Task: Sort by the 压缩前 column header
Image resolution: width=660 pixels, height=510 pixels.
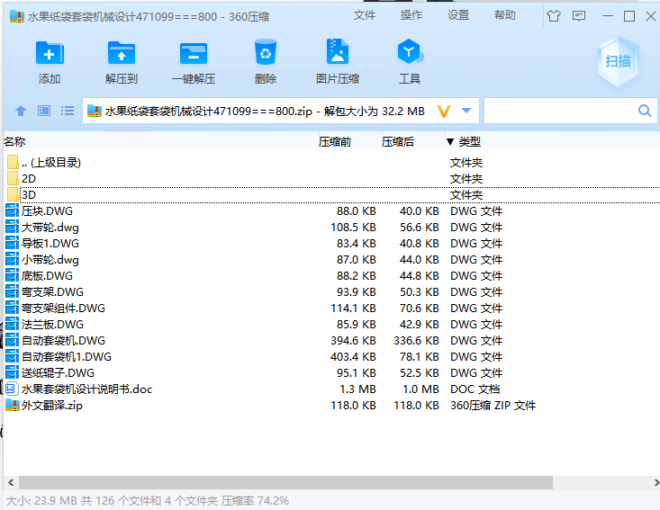Action: click(x=335, y=142)
